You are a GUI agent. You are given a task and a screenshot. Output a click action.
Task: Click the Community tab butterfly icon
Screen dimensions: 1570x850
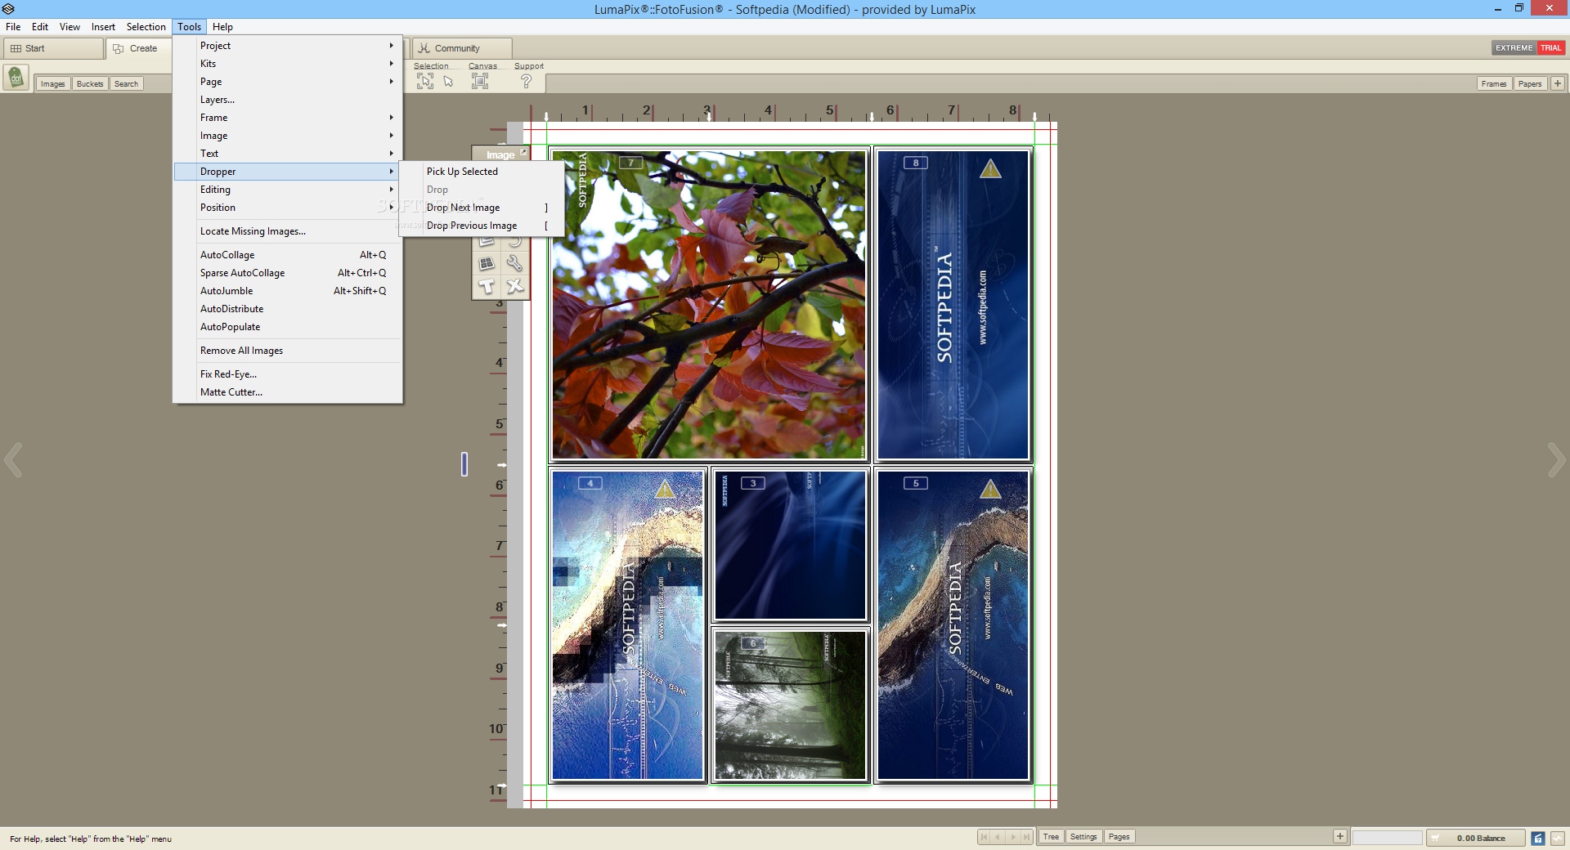(424, 48)
